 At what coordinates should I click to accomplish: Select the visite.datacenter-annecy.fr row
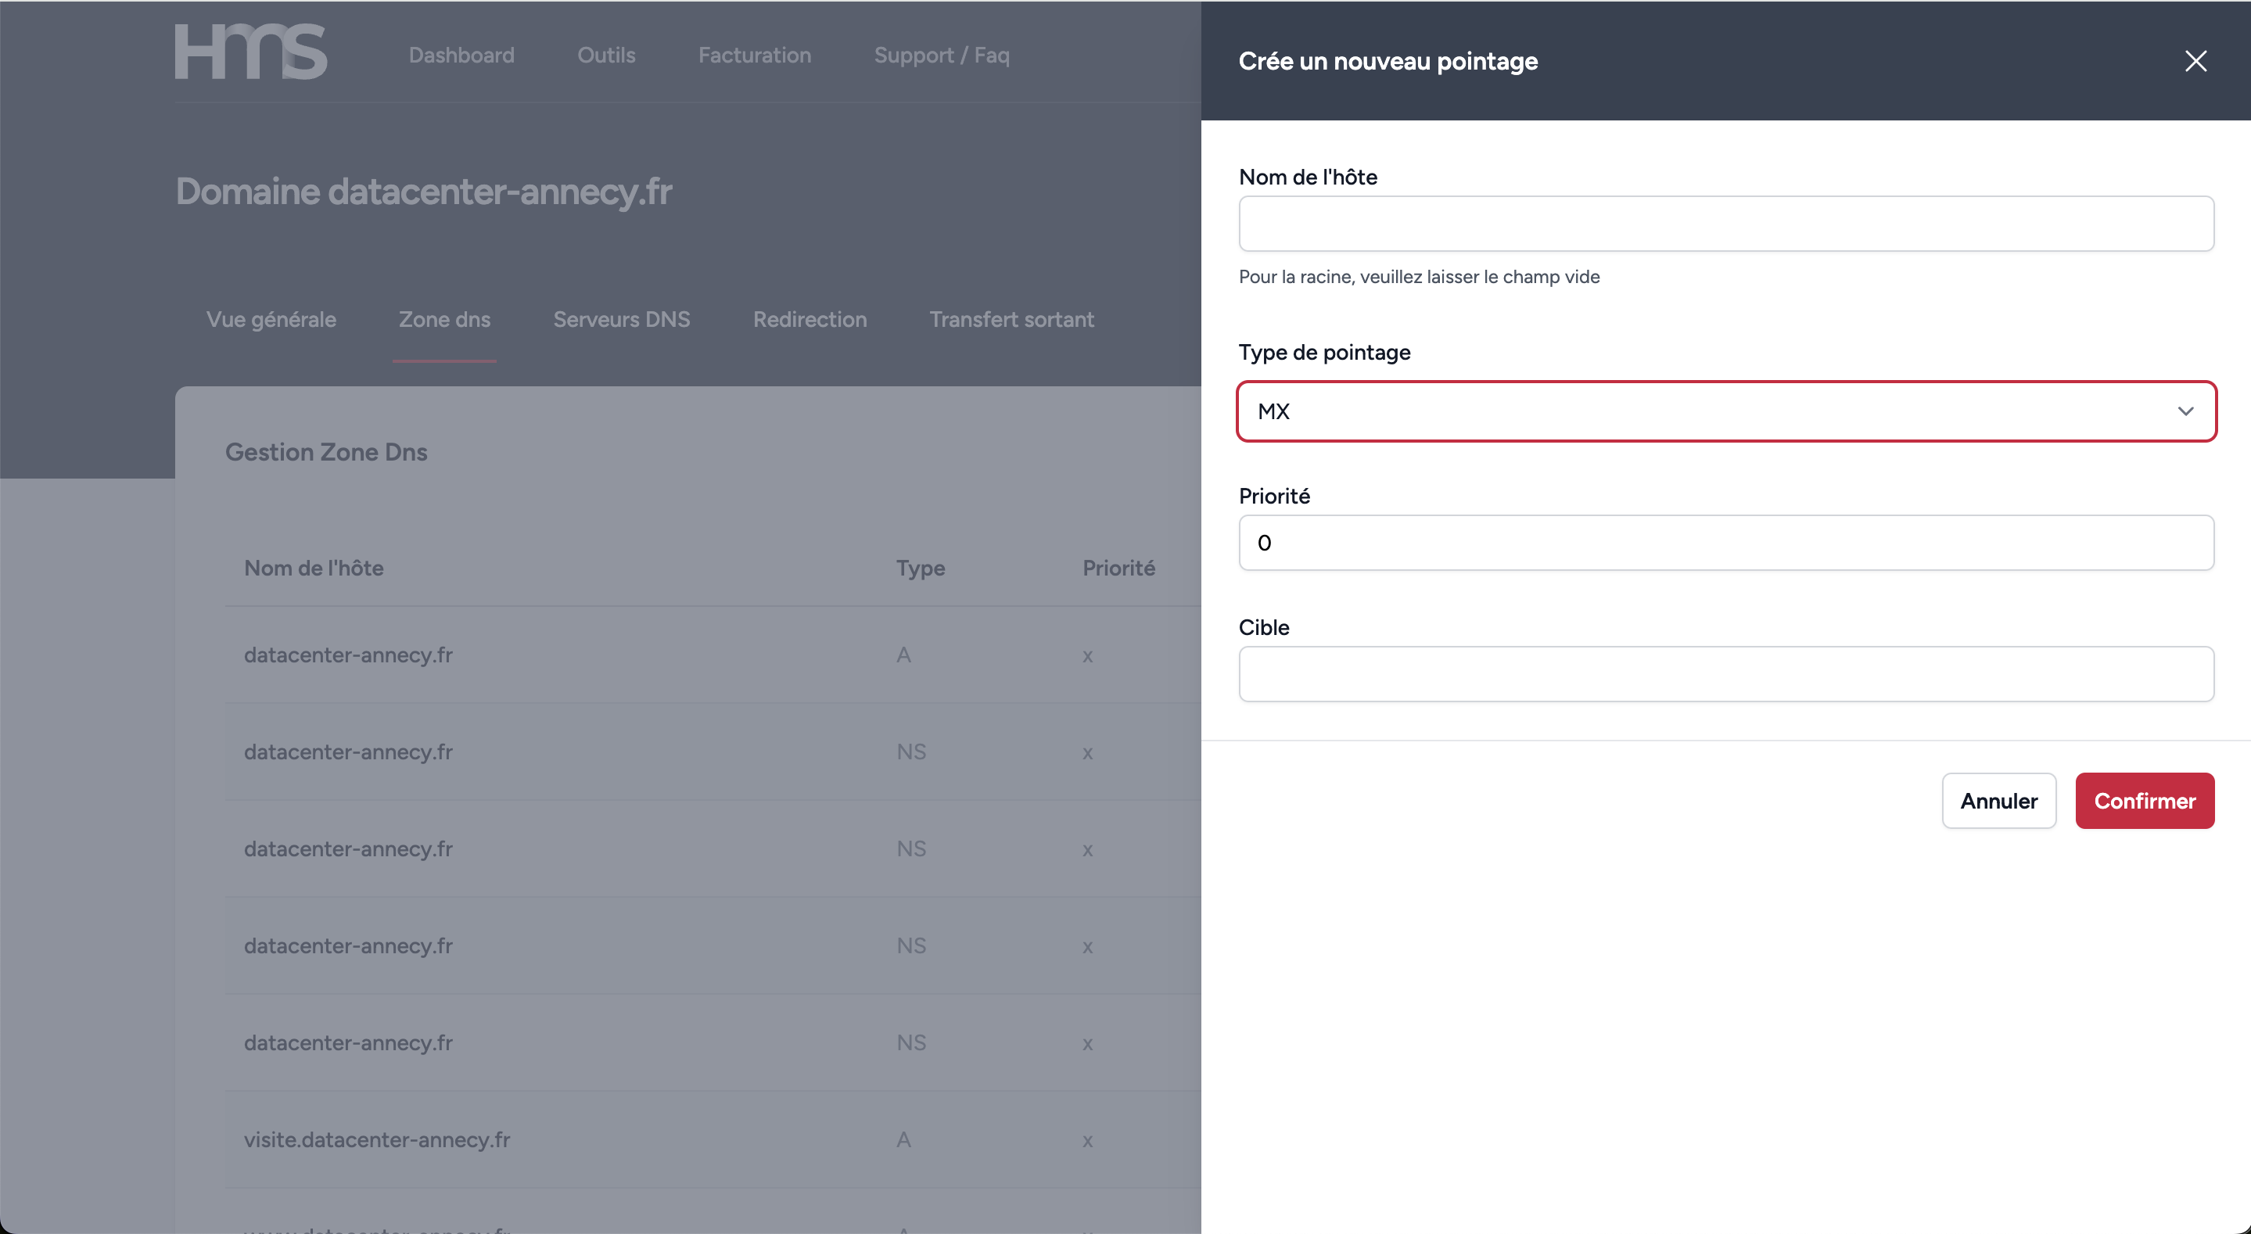click(377, 1139)
